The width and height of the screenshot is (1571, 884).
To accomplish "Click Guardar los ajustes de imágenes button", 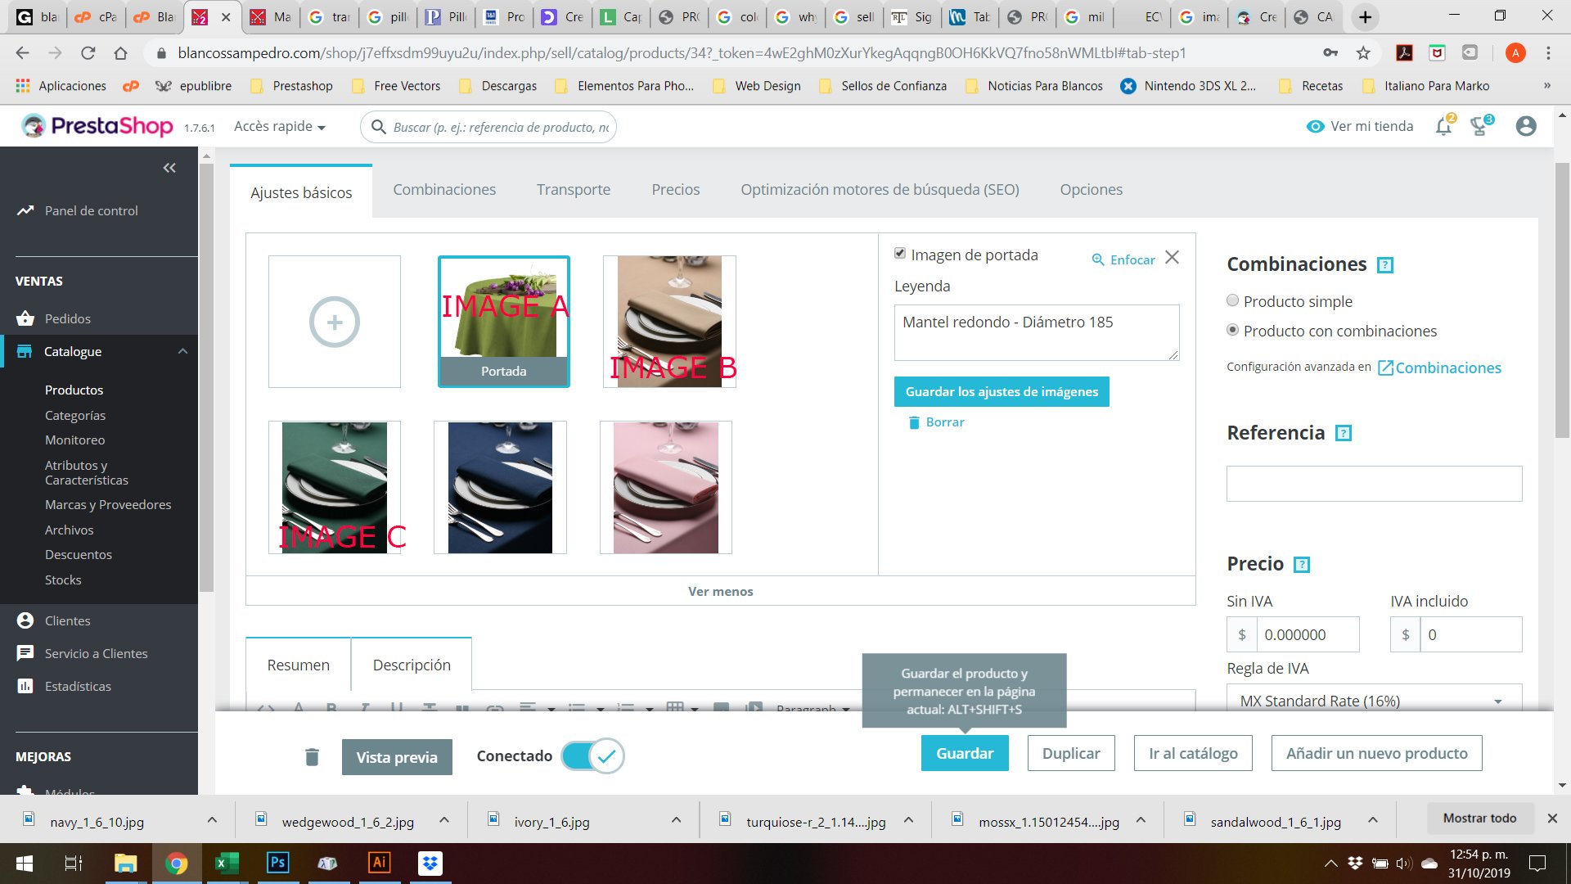I will click(x=1002, y=391).
